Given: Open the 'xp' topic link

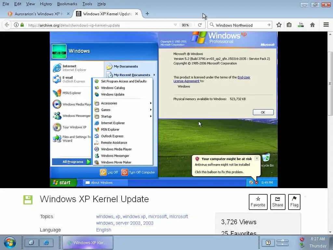Looking at the screenshot, I should tap(118, 216).
